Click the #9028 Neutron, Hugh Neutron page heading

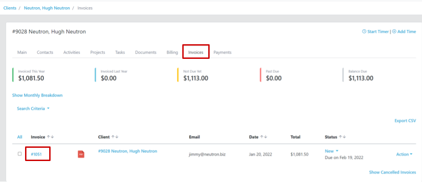point(49,31)
